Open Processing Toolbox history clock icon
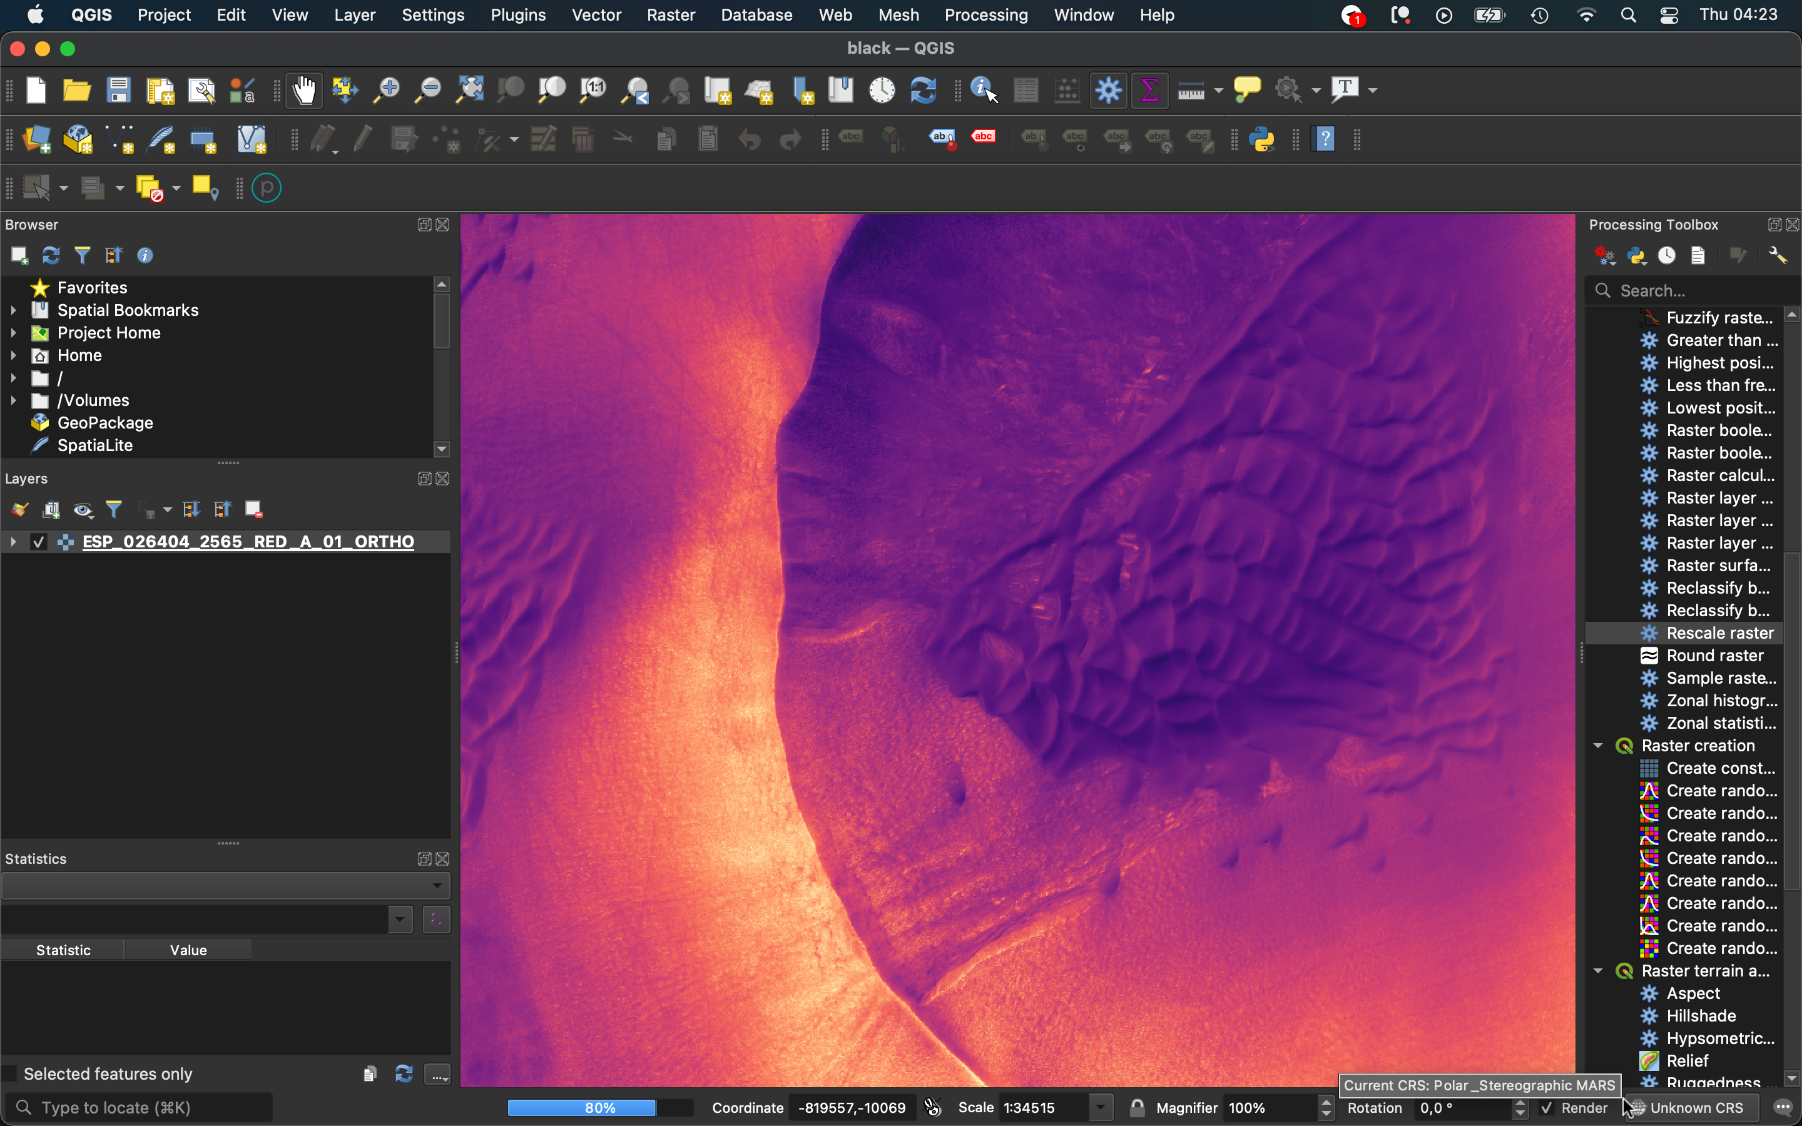 click(1666, 256)
